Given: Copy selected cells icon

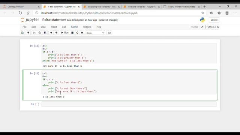Looking at the screenshot, I should pyautogui.click(x=40, y=33).
